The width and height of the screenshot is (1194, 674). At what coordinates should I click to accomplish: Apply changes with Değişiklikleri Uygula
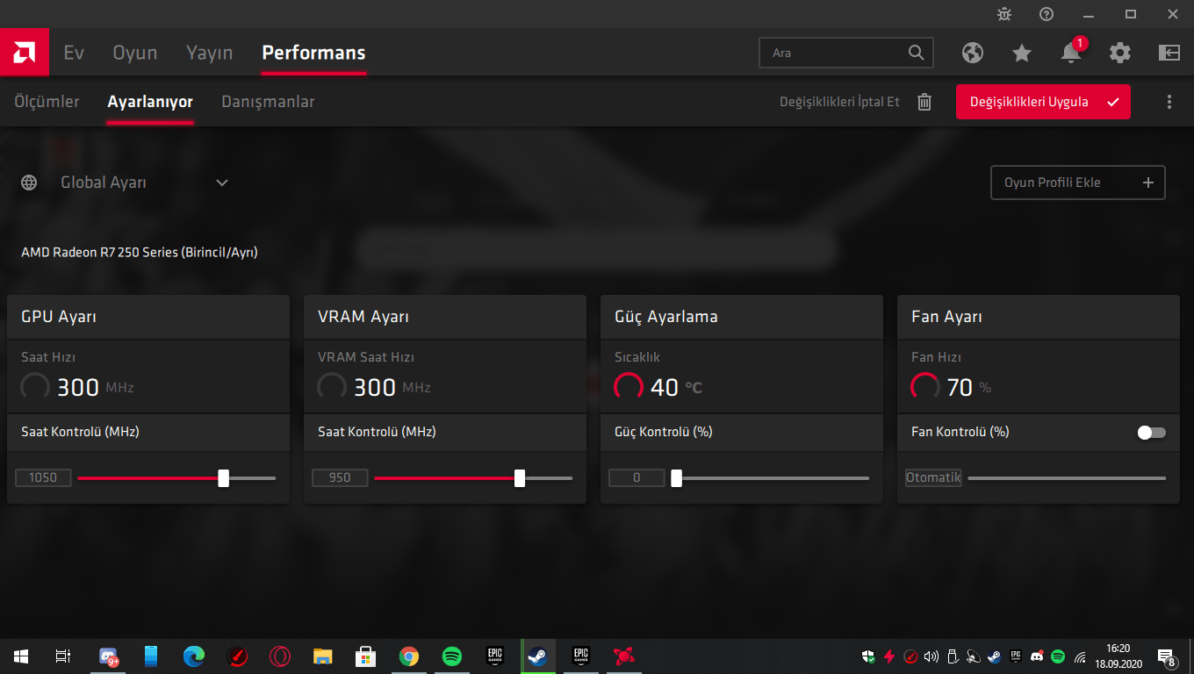point(1043,102)
